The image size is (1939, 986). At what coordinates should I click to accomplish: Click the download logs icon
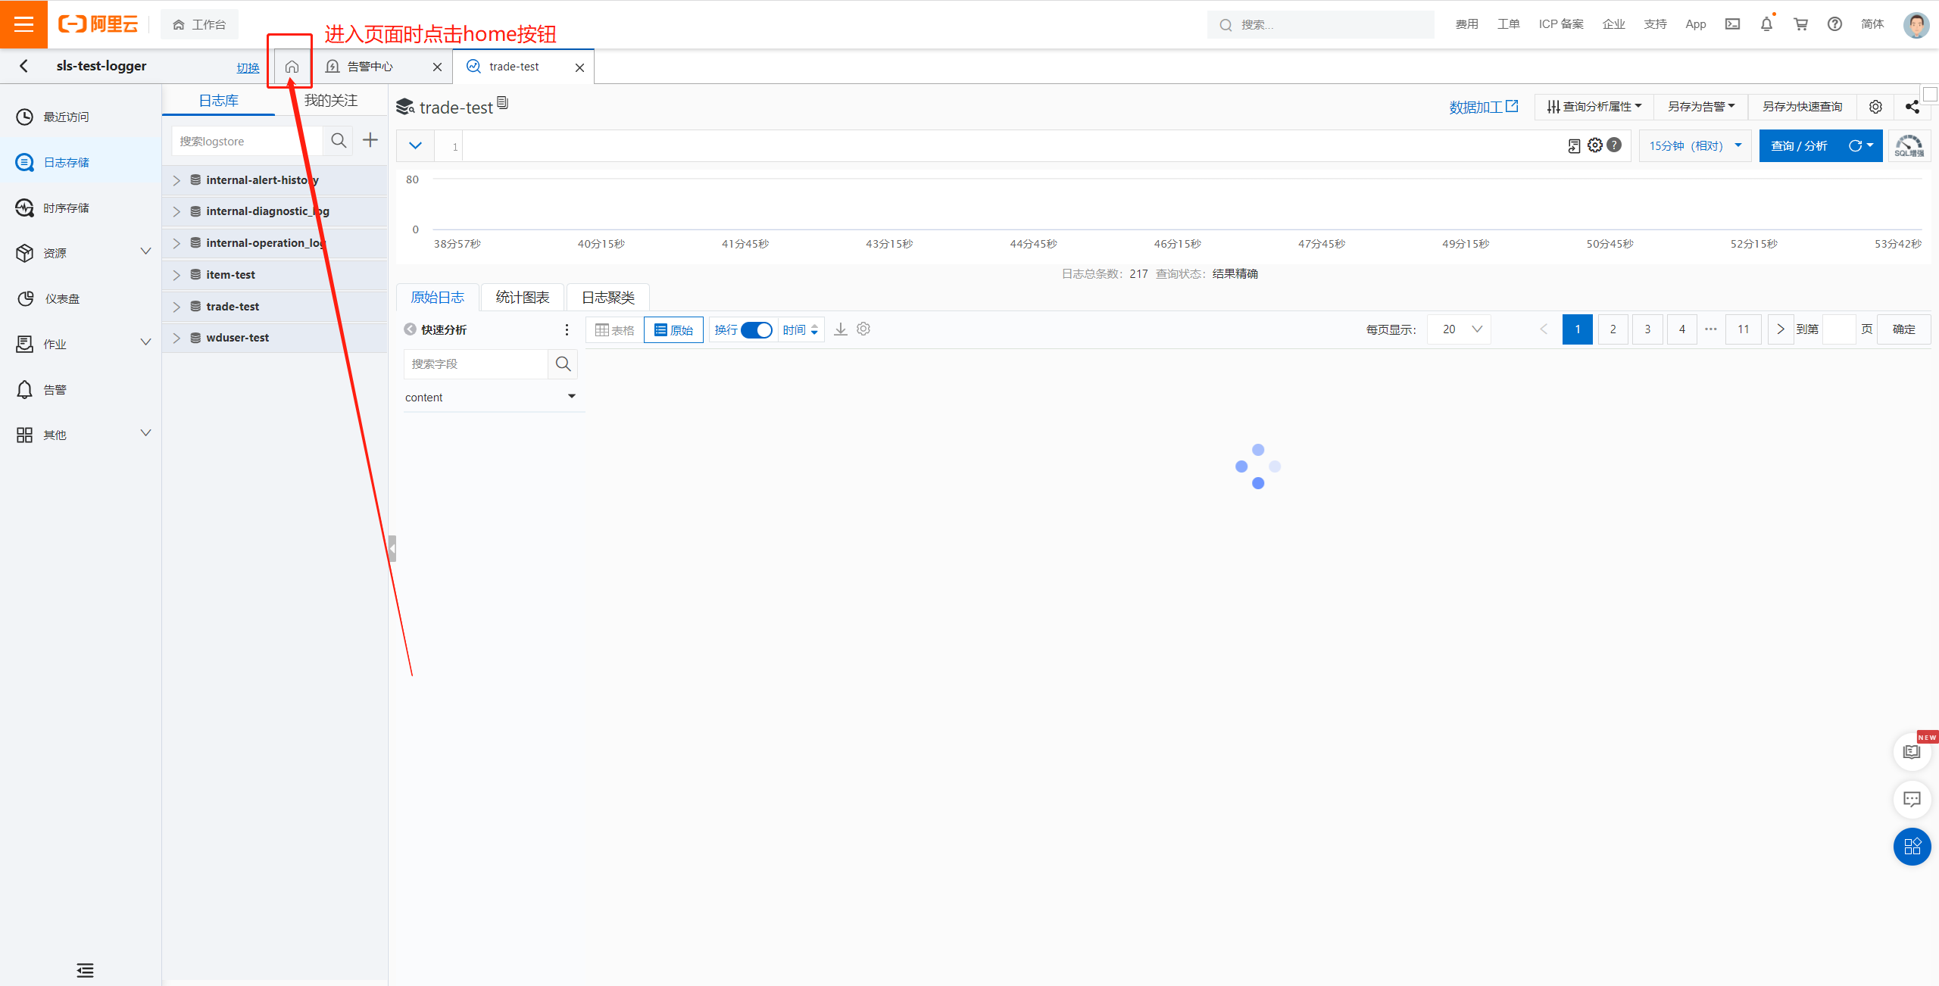(x=841, y=329)
